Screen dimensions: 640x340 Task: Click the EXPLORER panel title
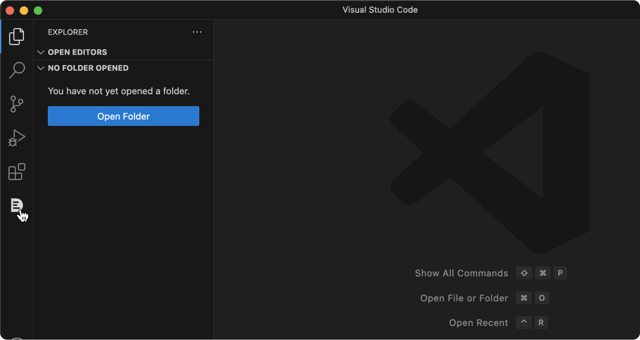(68, 32)
